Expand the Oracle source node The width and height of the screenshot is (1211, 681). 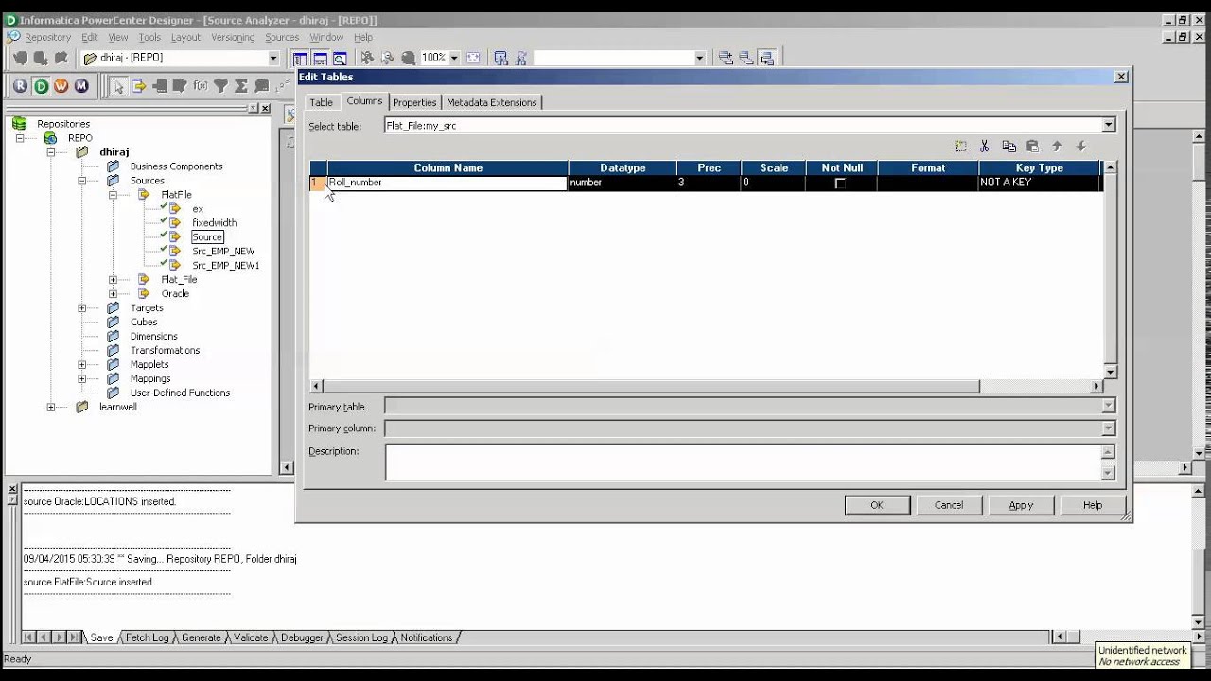pyautogui.click(x=113, y=294)
